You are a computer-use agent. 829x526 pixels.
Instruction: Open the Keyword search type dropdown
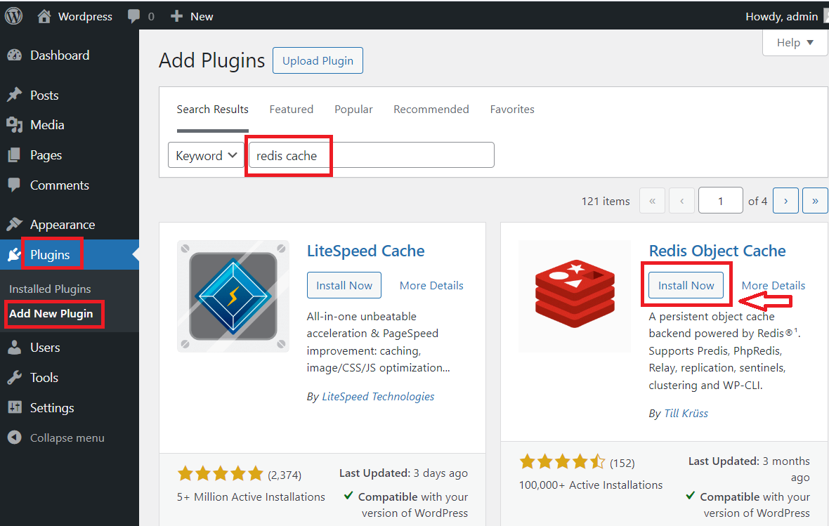coord(206,155)
